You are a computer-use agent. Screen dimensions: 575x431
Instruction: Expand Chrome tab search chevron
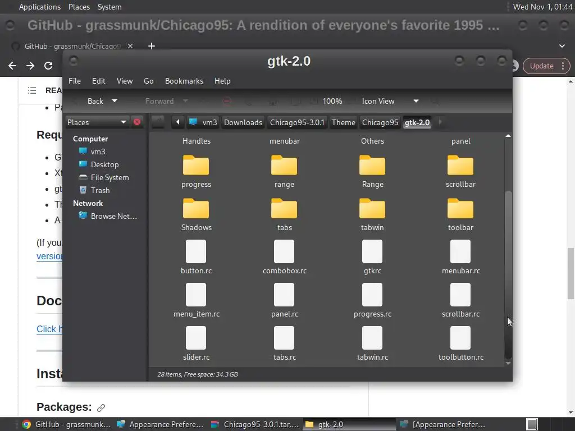coord(562,46)
